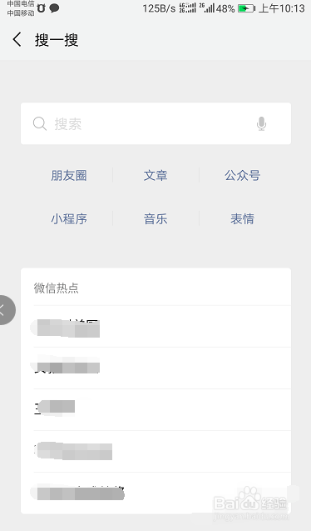Open the first 微信热点 trending item
Viewport: 311px width, 531px height.
point(162,327)
